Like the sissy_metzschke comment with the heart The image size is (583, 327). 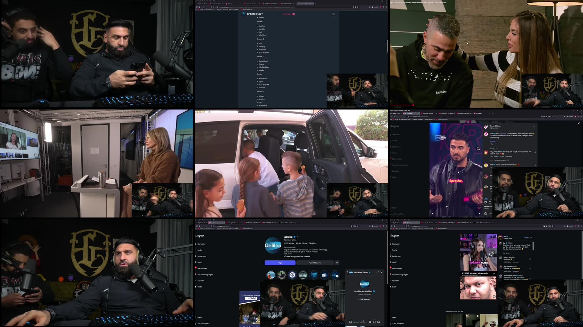535,152
